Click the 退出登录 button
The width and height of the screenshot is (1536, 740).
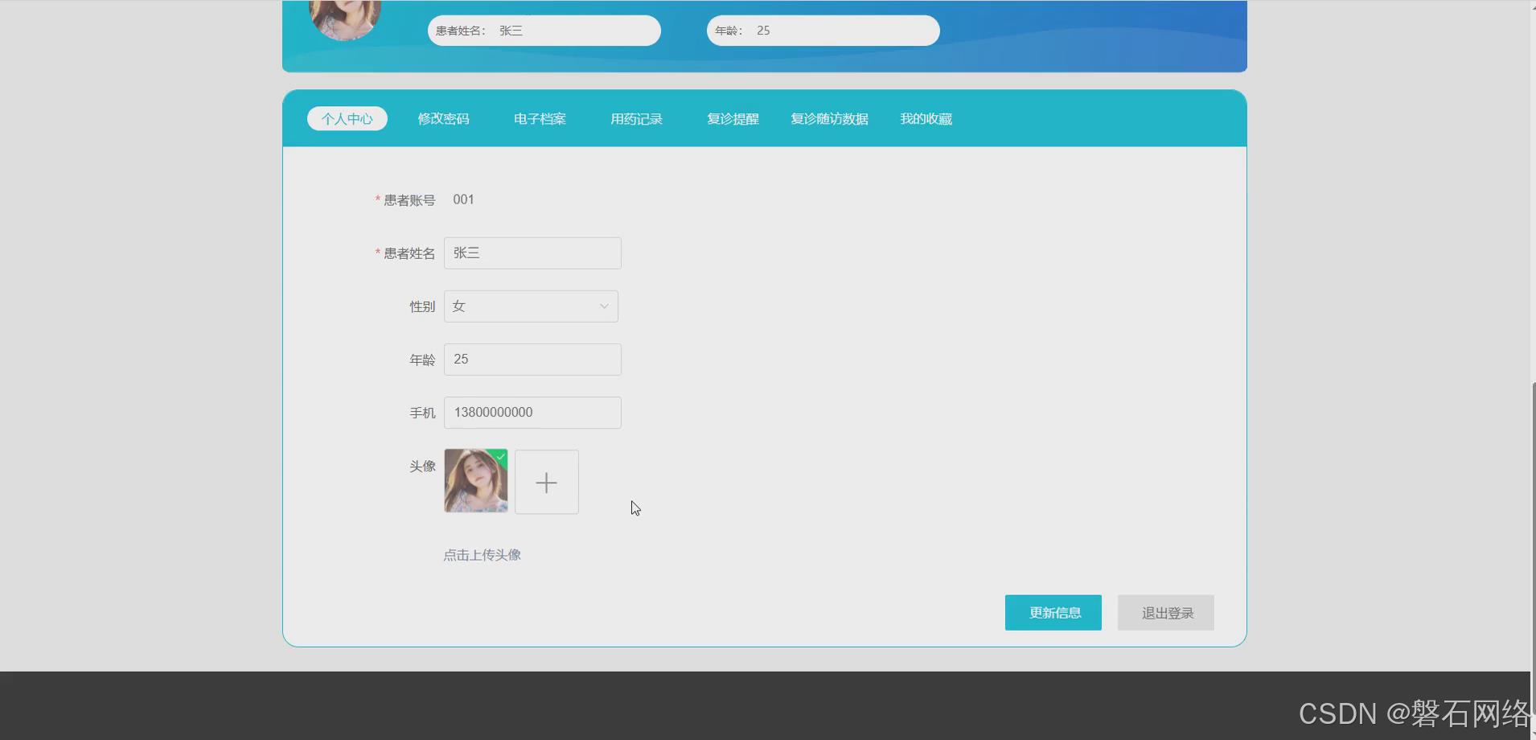1164,612
